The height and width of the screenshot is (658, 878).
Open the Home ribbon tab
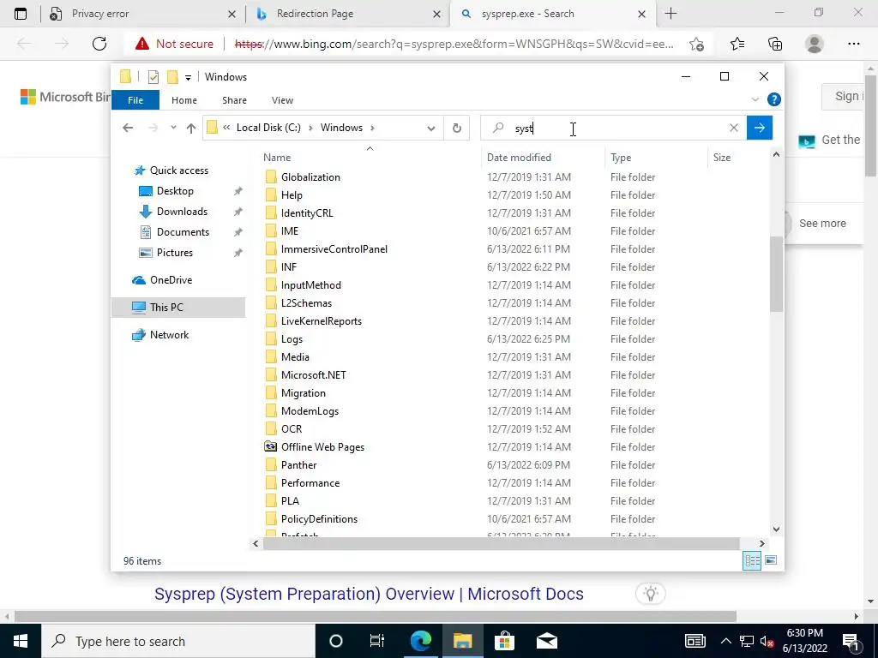pyautogui.click(x=184, y=100)
